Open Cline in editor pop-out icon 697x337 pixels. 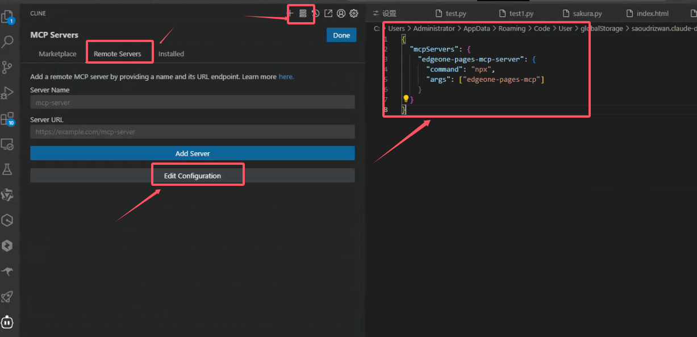pos(328,13)
